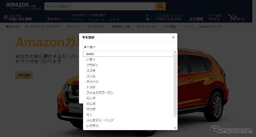Open the カー・バイク用品 search category dropdown

click(58, 7)
